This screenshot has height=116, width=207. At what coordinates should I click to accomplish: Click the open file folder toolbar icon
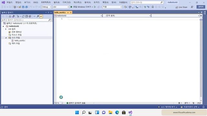click(20, 7)
